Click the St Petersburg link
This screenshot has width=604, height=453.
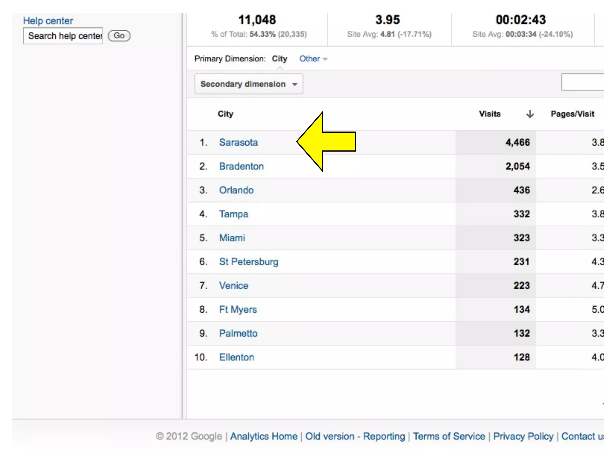click(249, 262)
